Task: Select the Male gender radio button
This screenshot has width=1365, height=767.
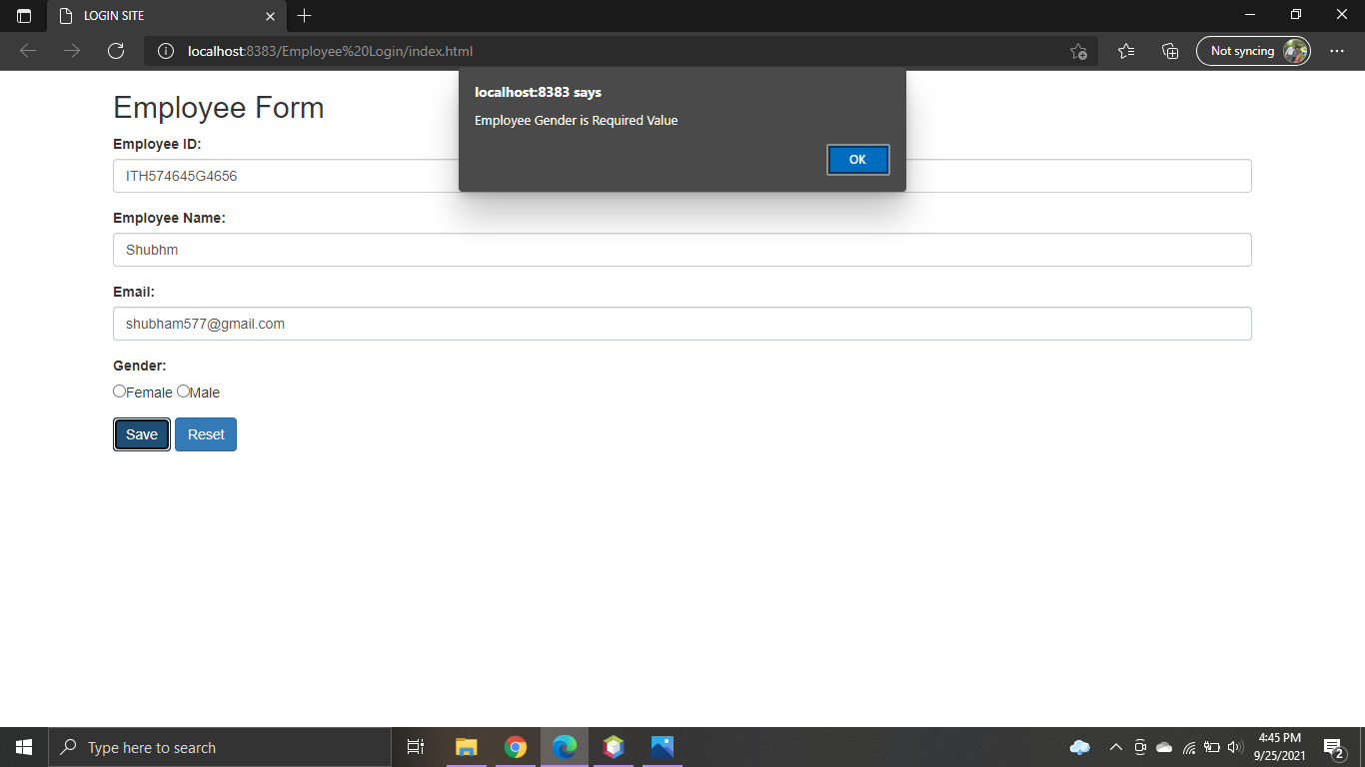Action: pyautogui.click(x=183, y=390)
